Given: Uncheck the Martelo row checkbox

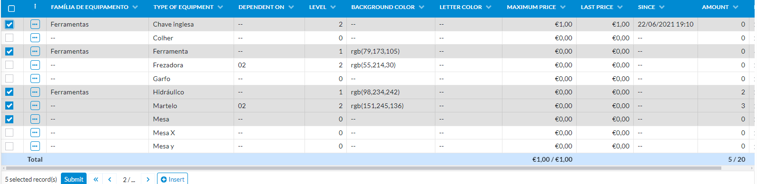Looking at the screenshot, I should tap(10, 106).
